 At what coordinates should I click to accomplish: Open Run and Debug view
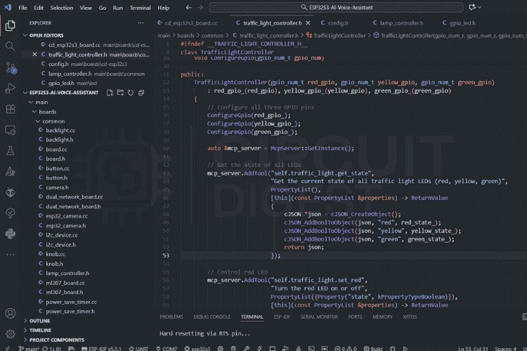point(10,88)
